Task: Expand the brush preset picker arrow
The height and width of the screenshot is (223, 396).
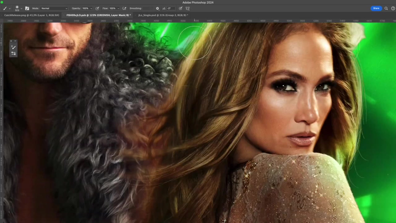Action: tap(22, 8)
